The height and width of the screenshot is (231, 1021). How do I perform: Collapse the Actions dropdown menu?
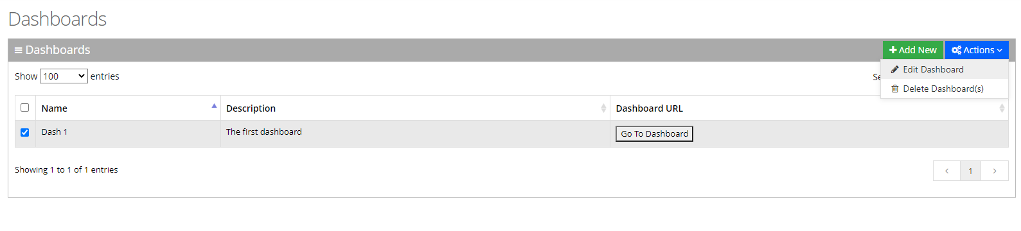click(x=977, y=50)
